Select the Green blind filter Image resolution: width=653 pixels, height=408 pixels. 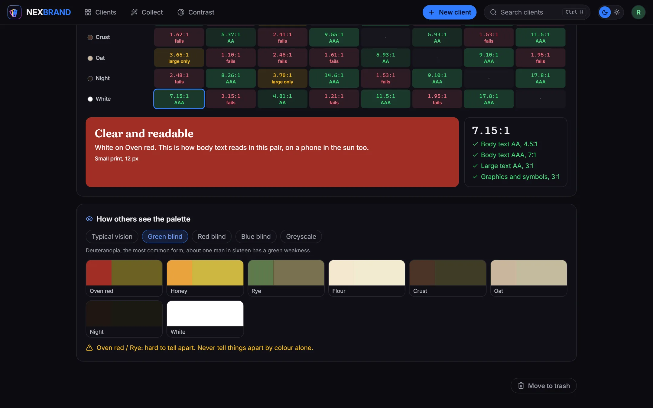[x=165, y=237]
